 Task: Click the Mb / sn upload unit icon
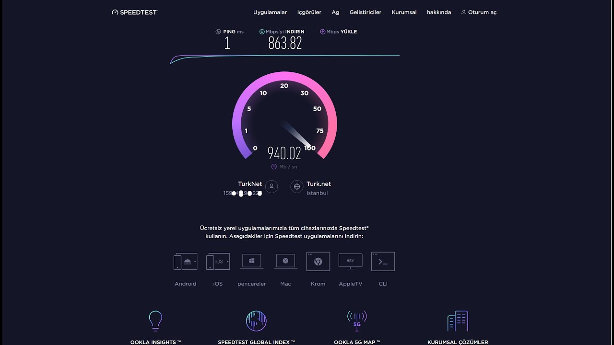click(x=274, y=167)
